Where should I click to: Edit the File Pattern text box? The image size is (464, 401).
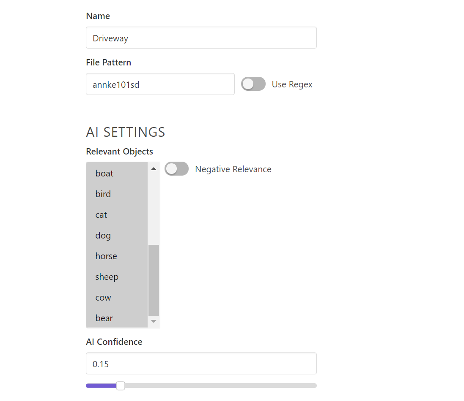pos(160,84)
